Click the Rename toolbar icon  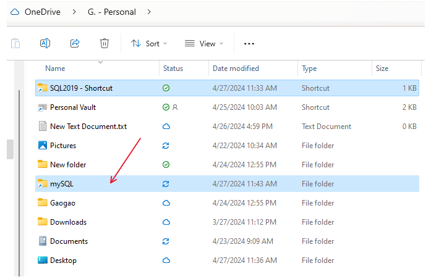(x=45, y=43)
